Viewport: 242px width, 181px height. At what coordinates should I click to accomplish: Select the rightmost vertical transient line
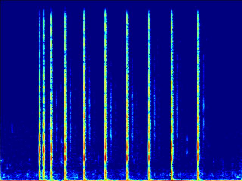point(198,94)
